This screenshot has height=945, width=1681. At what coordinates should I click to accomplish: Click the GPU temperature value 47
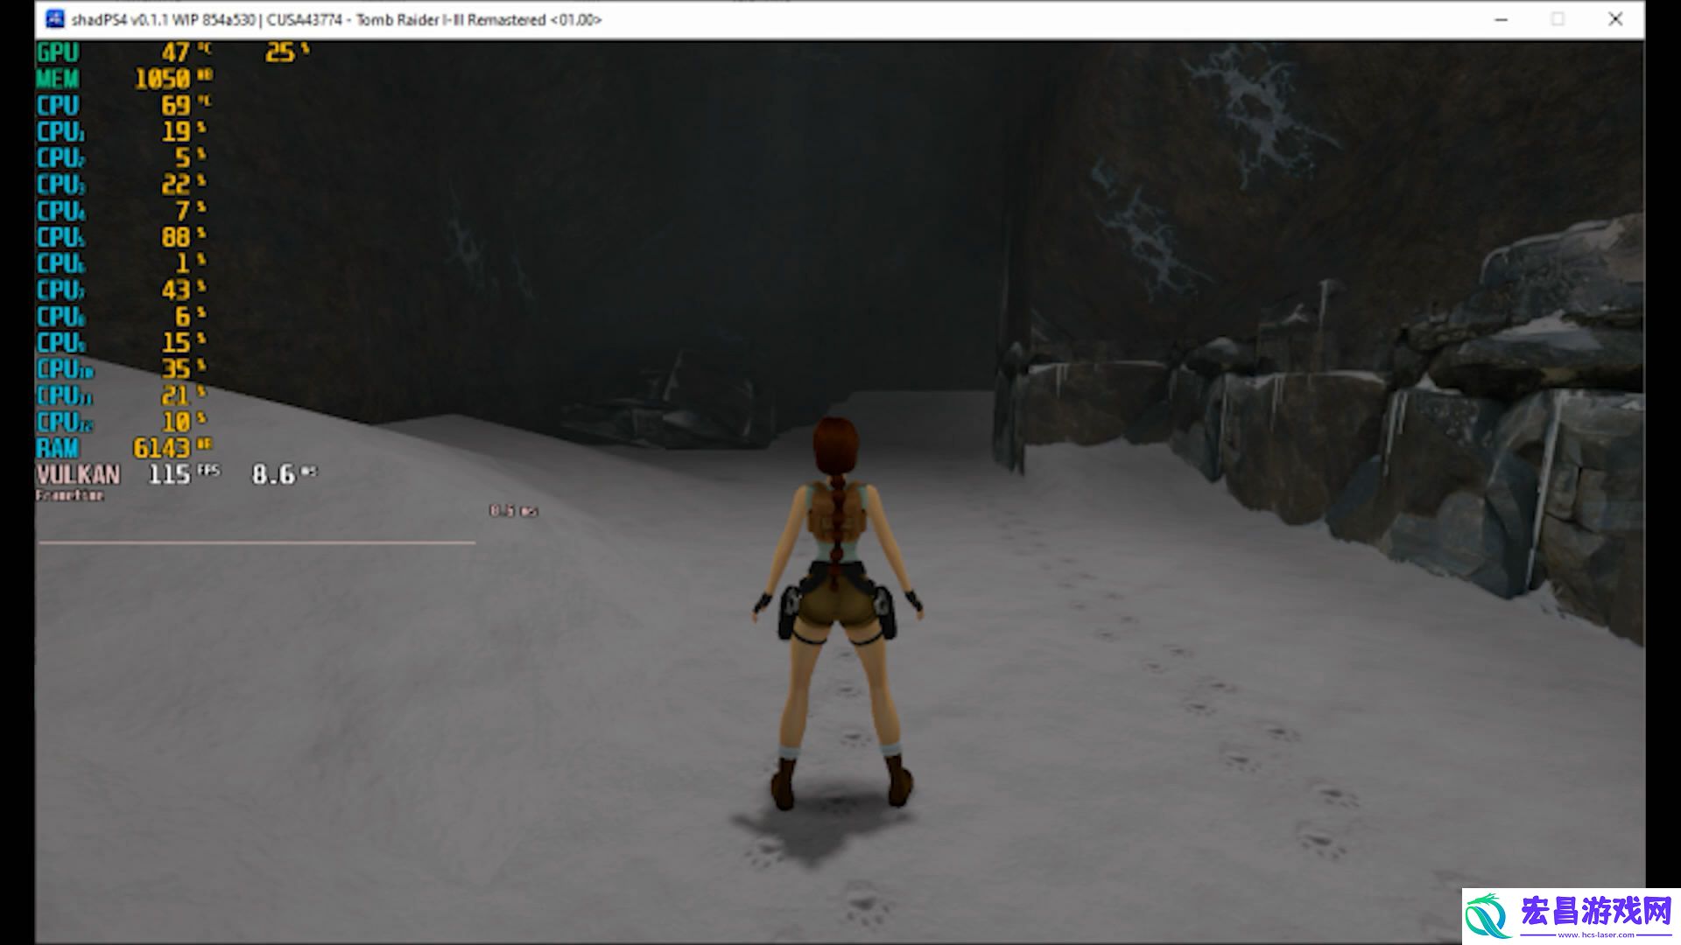(175, 53)
